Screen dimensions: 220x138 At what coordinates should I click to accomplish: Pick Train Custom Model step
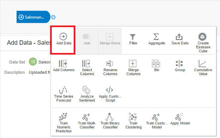pyautogui.click(x=157, y=121)
